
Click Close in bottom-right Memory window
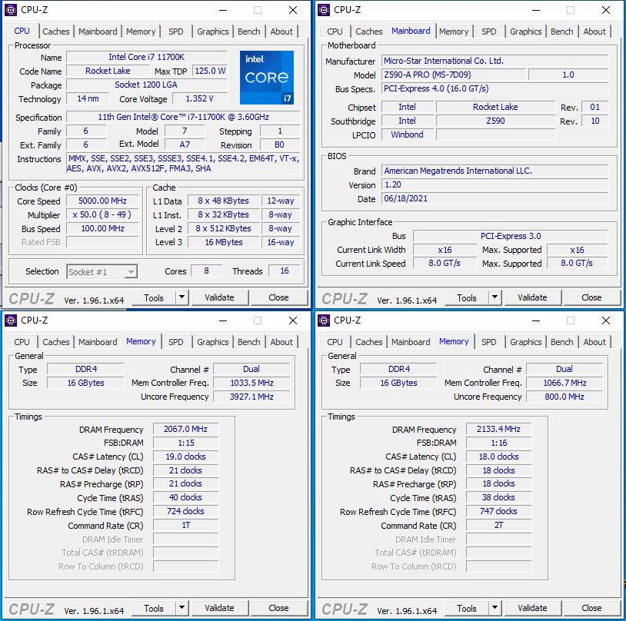click(x=591, y=608)
